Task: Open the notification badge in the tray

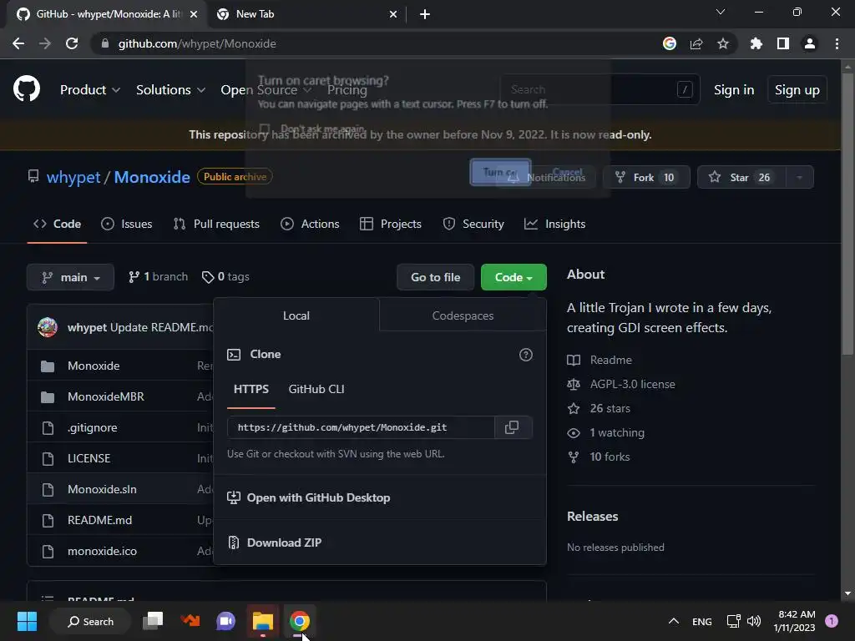Action: point(832,621)
